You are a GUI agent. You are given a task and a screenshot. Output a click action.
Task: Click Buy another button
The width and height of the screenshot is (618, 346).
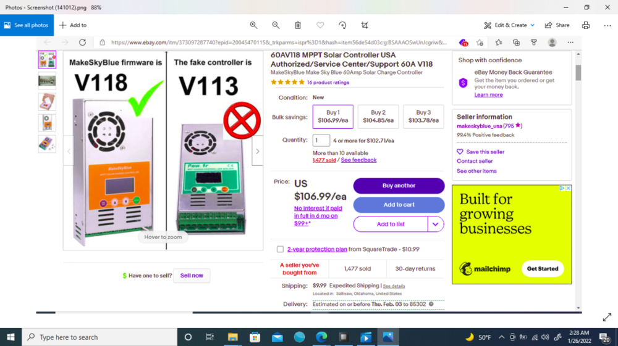[399, 186]
